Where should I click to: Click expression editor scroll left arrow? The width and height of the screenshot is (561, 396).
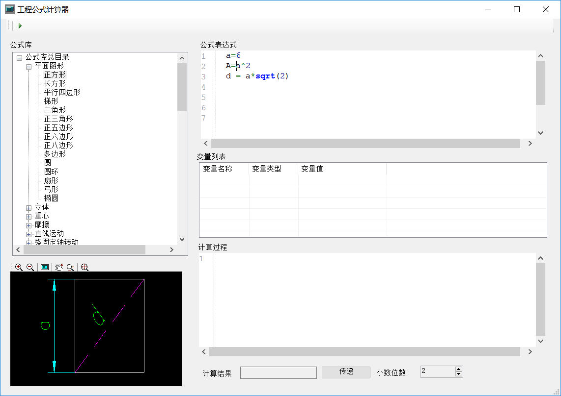[206, 143]
